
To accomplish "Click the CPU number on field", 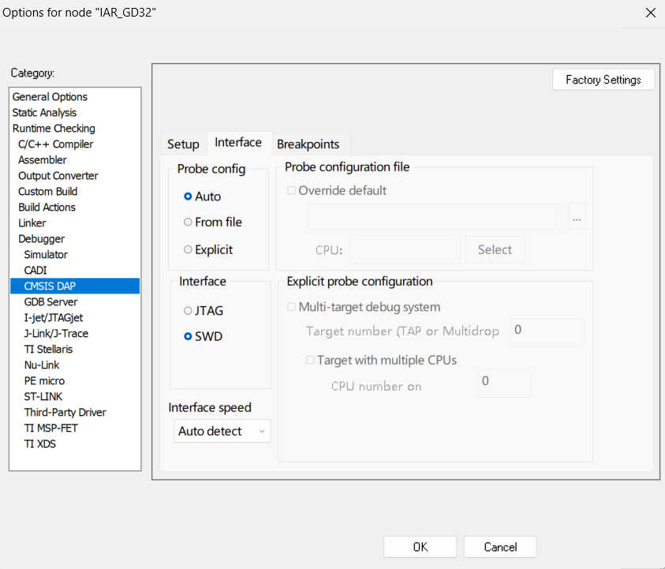I will click(504, 384).
